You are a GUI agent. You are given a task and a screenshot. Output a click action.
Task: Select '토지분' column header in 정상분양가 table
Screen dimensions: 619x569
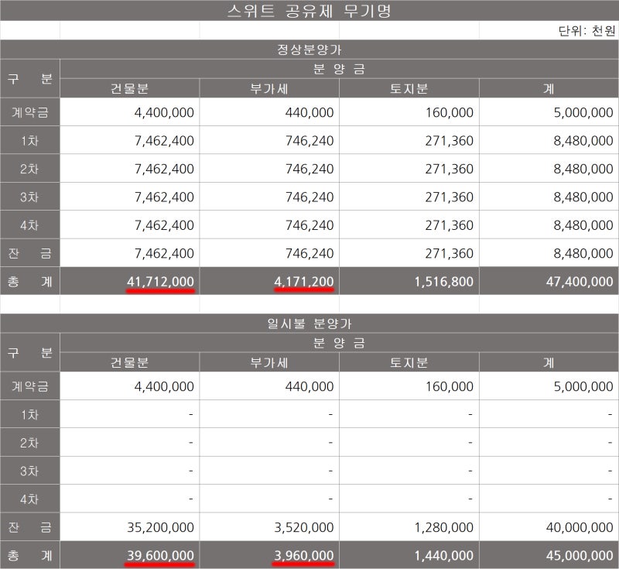click(409, 88)
